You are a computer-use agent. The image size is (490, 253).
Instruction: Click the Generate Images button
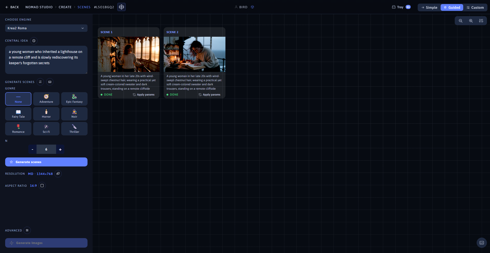46,243
